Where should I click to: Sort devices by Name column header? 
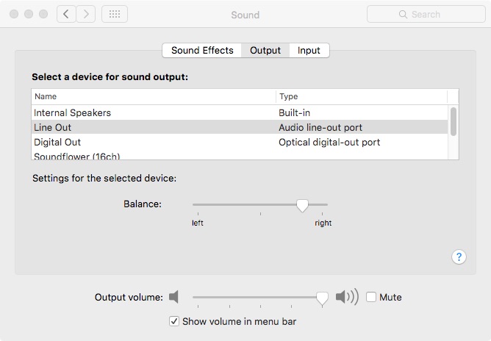[46, 96]
